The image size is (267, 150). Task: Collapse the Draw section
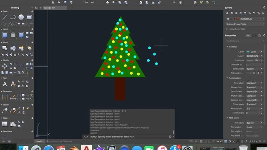pyautogui.click(x=2, y=11)
